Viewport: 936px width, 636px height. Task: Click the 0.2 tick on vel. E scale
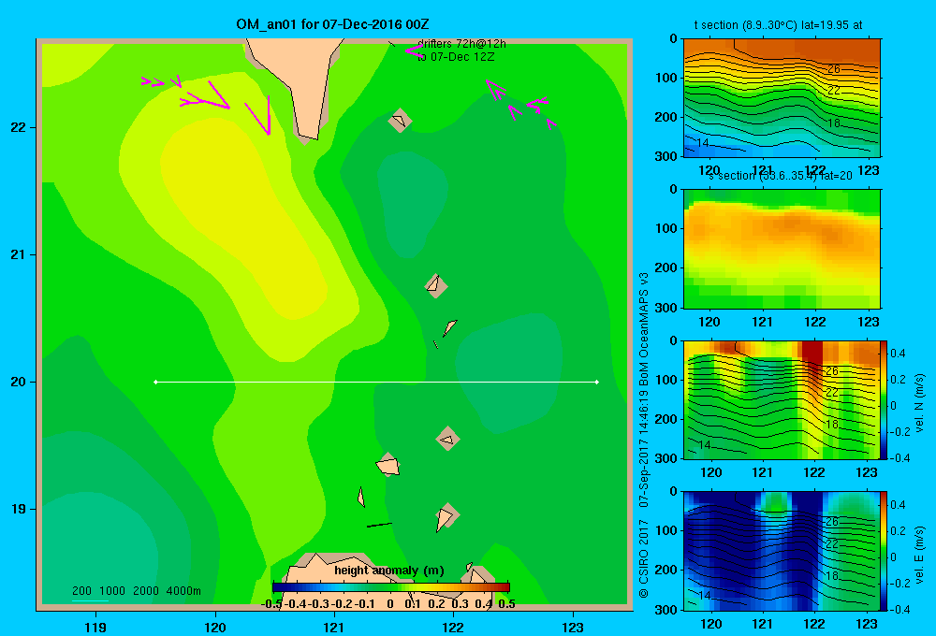(x=898, y=531)
